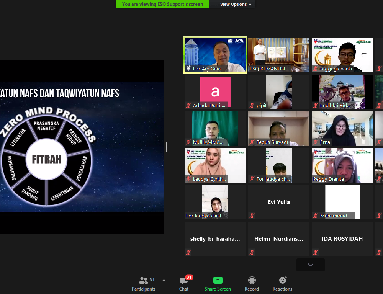Open the View Options dropdown

pos(236,4)
